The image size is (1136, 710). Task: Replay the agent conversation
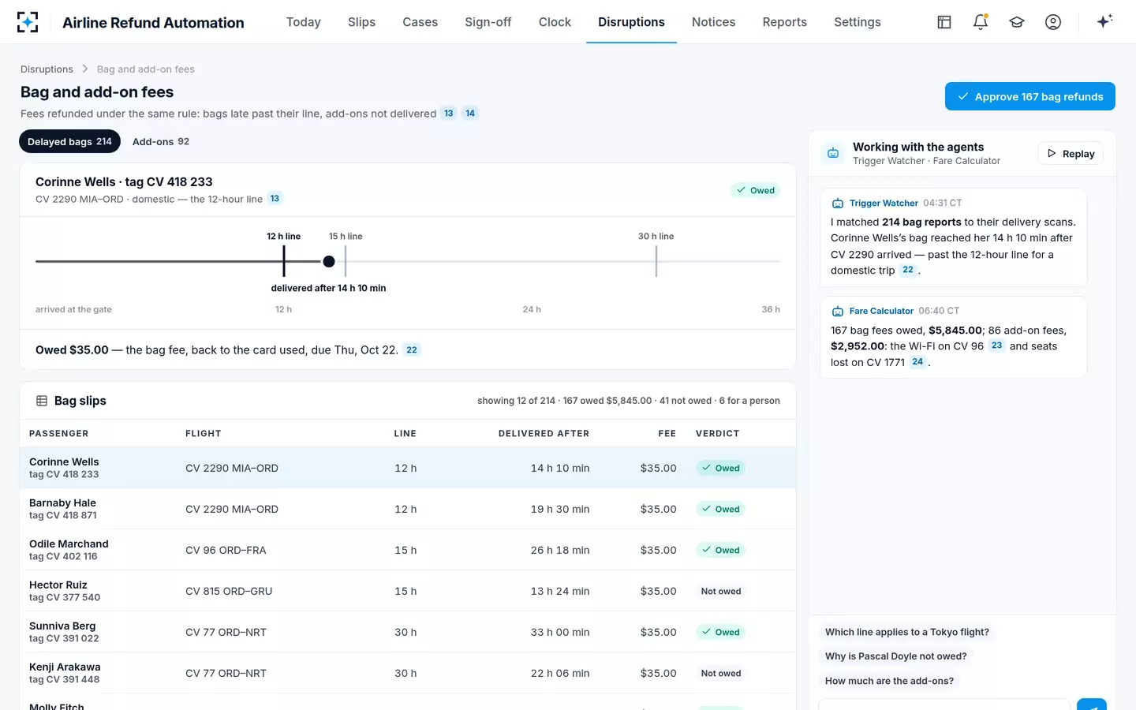[x=1071, y=154]
